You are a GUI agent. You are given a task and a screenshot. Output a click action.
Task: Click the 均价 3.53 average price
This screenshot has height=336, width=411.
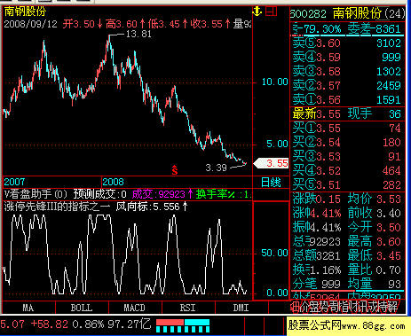[375, 199]
